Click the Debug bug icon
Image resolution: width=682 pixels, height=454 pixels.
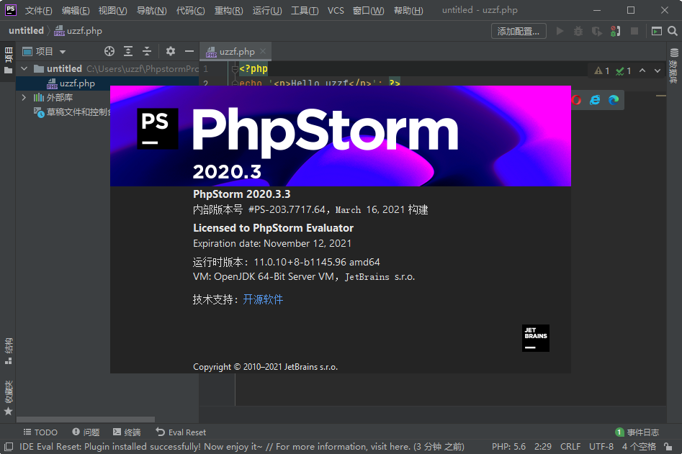click(578, 31)
